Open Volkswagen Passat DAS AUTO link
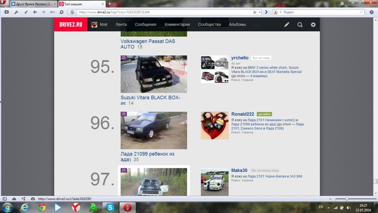378x213 pixels. 148,44
